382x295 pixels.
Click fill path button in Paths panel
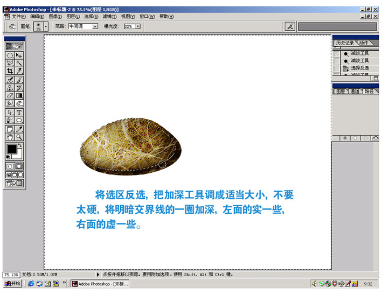[x=345, y=138]
